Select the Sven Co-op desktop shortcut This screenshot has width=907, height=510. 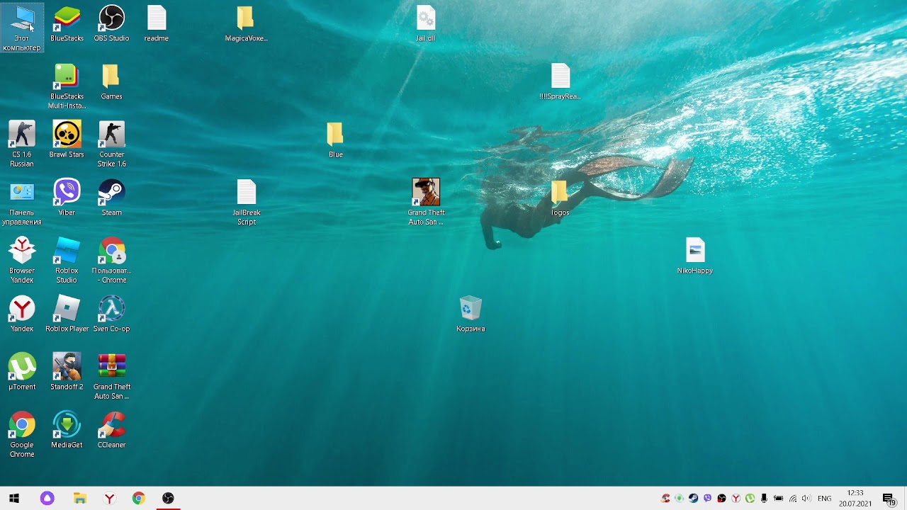pyautogui.click(x=111, y=314)
